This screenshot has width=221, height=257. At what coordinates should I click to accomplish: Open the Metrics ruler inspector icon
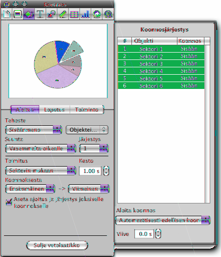[x=63, y=14]
